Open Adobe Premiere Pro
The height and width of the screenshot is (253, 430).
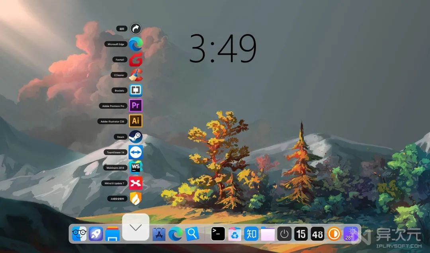(135, 106)
